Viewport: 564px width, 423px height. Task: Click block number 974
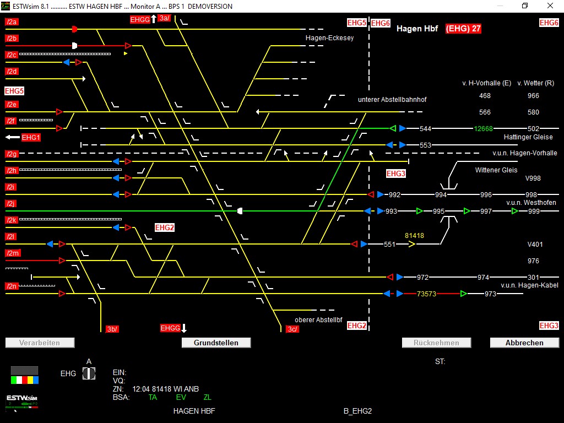pos(483,278)
